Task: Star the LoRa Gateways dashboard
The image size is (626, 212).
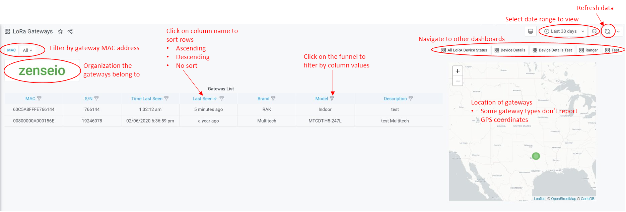Action: pos(60,31)
